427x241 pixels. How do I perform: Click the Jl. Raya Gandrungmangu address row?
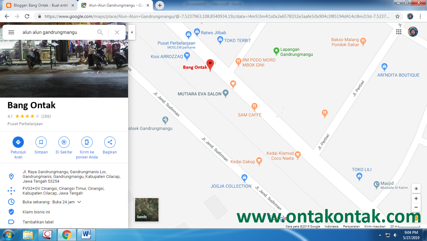(64, 176)
